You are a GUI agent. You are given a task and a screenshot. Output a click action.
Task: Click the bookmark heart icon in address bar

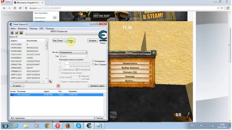(222, 8)
